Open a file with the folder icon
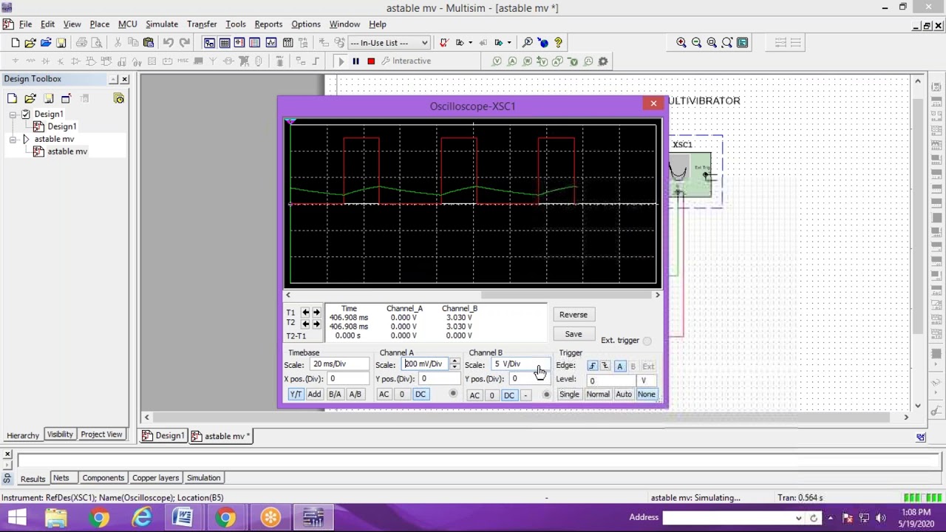This screenshot has height=532, width=946. pos(30,43)
